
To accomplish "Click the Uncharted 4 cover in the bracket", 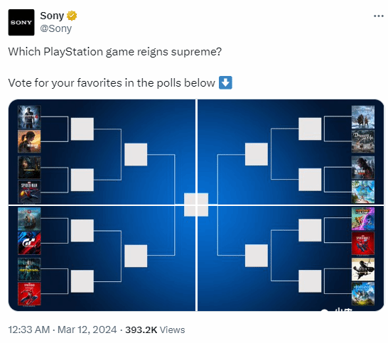I will [x=29, y=116].
